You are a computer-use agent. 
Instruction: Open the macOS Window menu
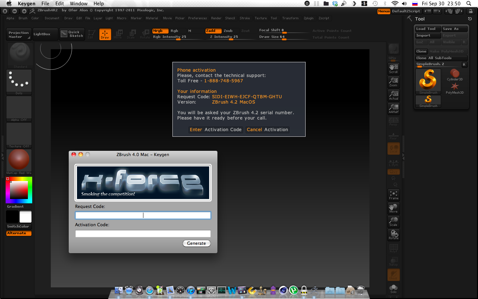tap(79, 4)
